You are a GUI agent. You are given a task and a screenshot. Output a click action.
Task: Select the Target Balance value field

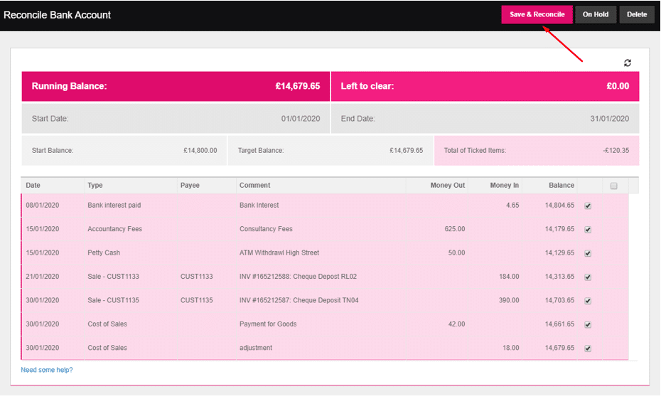click(x=406, y=151)
